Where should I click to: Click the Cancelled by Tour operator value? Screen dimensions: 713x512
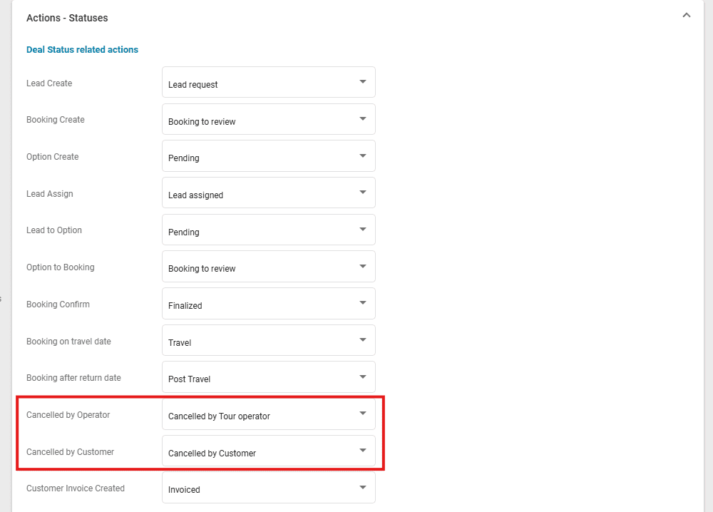[x=219, y=416]
